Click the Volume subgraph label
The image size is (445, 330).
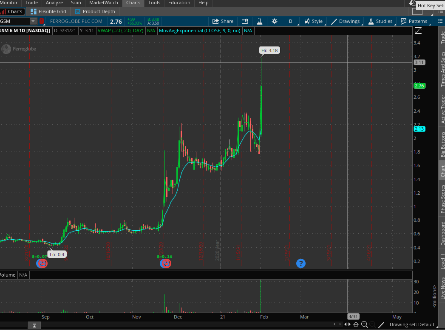click(x=8, y=275)
